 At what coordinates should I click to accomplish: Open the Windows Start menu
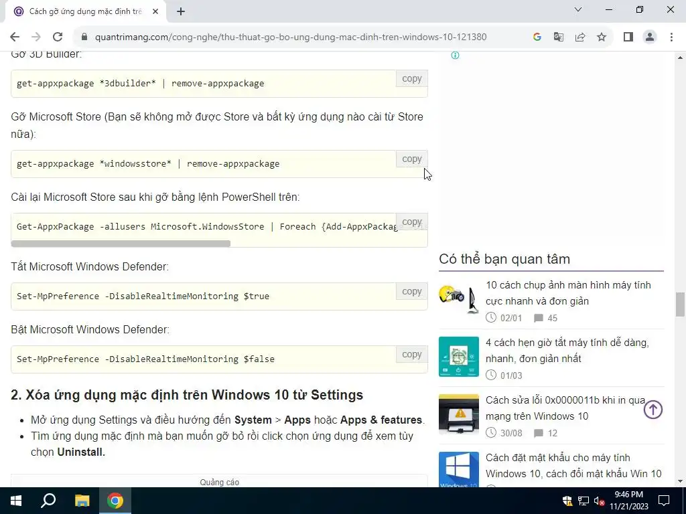click(16, 501)
